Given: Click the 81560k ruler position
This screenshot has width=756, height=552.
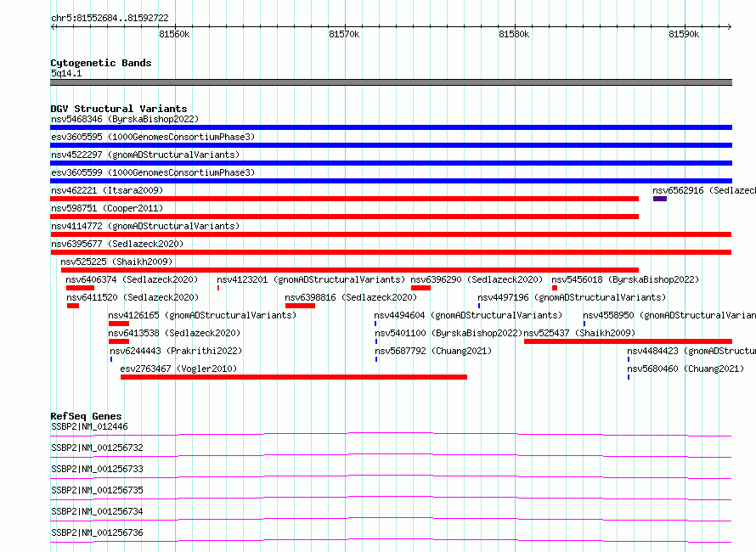Looking at the screenshot, I should click(174, 34).
